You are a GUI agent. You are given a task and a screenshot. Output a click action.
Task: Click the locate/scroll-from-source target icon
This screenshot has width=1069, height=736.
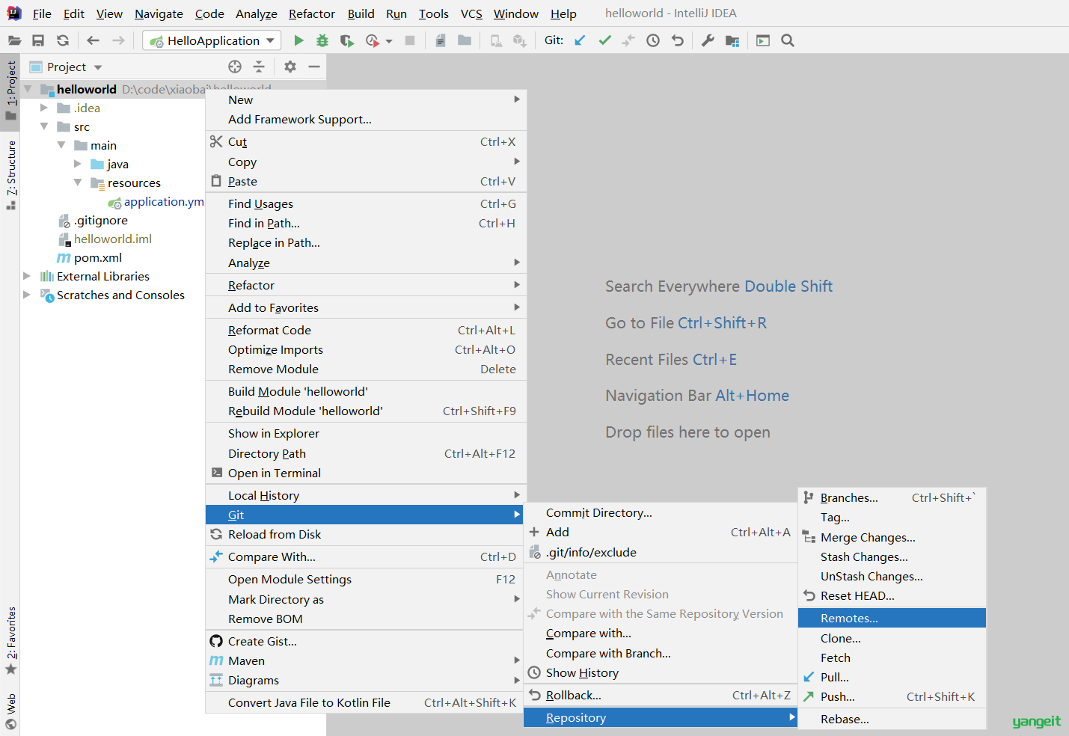click(235, 67)
